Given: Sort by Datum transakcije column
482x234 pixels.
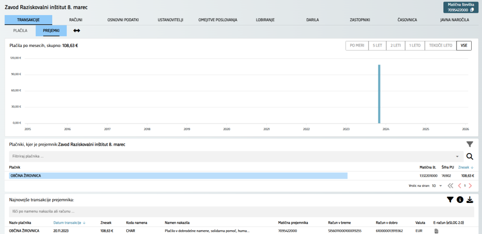Looking at the screenshot, I should pyautogui.click(x=69, y=222).
